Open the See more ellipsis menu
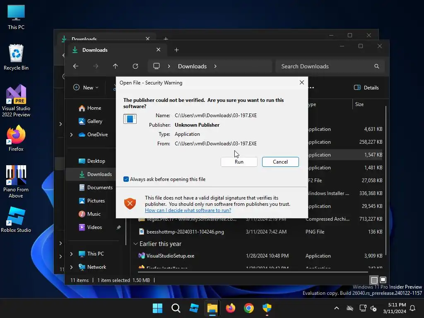This screenshot has height=318, width=424. (x=311, y=88)
